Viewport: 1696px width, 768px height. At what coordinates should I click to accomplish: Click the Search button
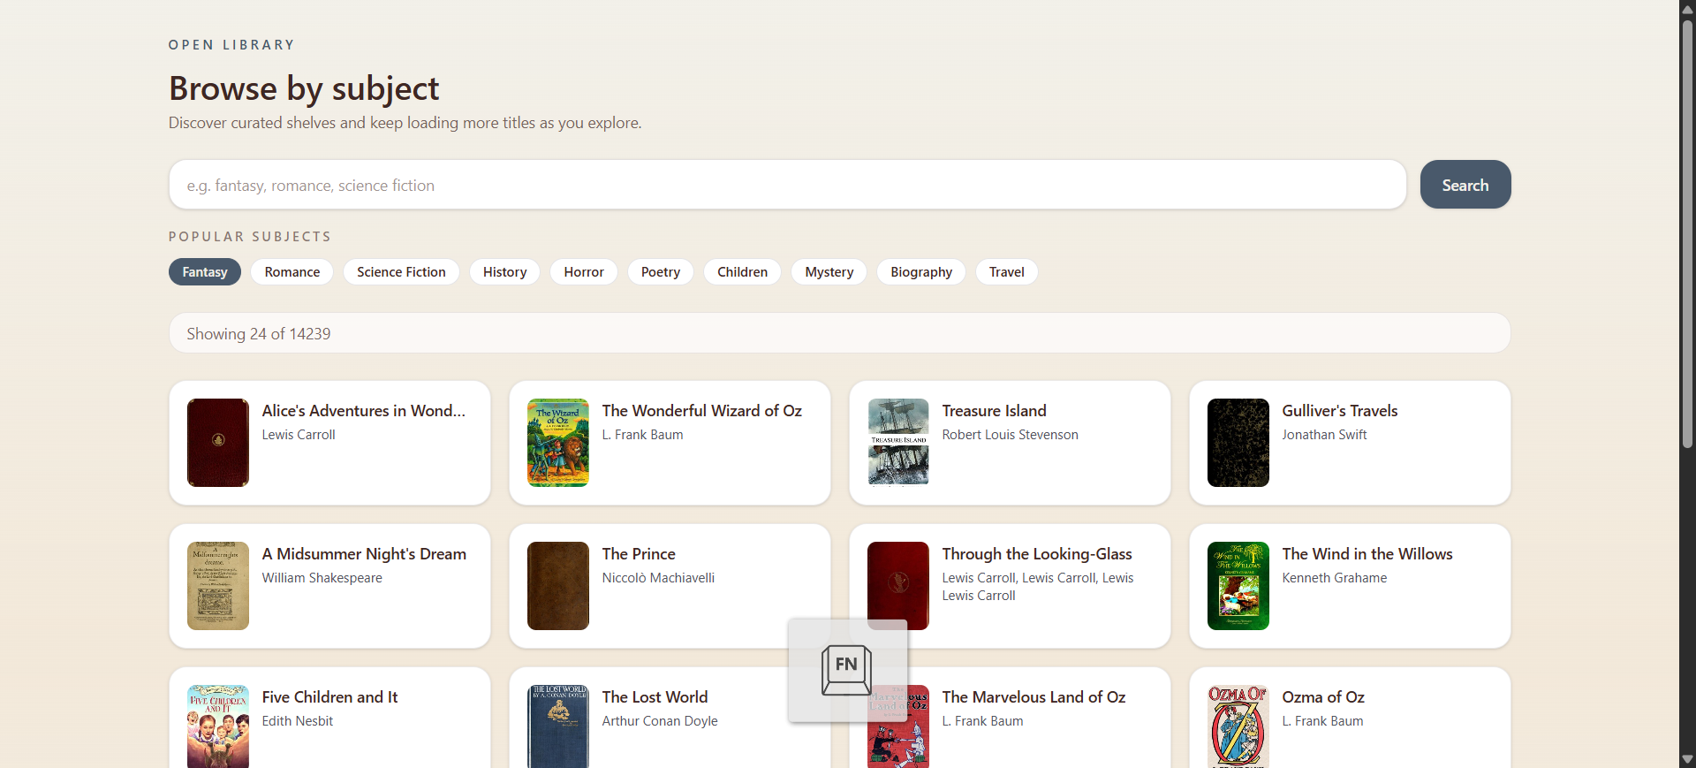coord(1465,185)
